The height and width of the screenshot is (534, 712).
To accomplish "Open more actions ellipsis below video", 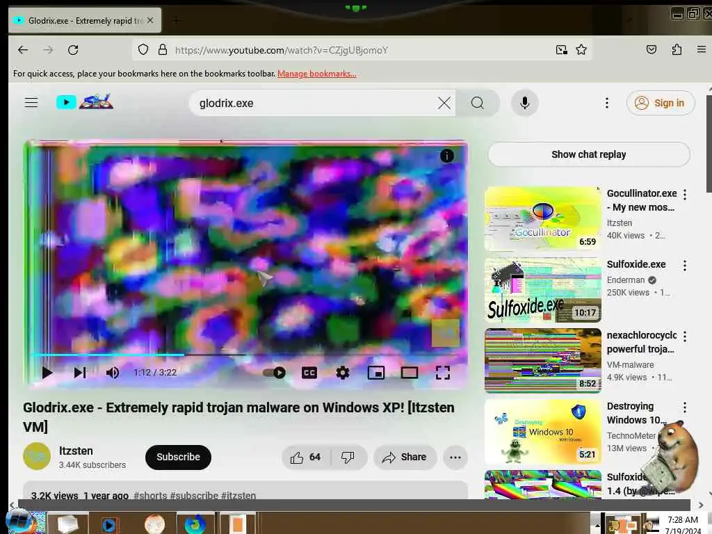I will 455,458.
